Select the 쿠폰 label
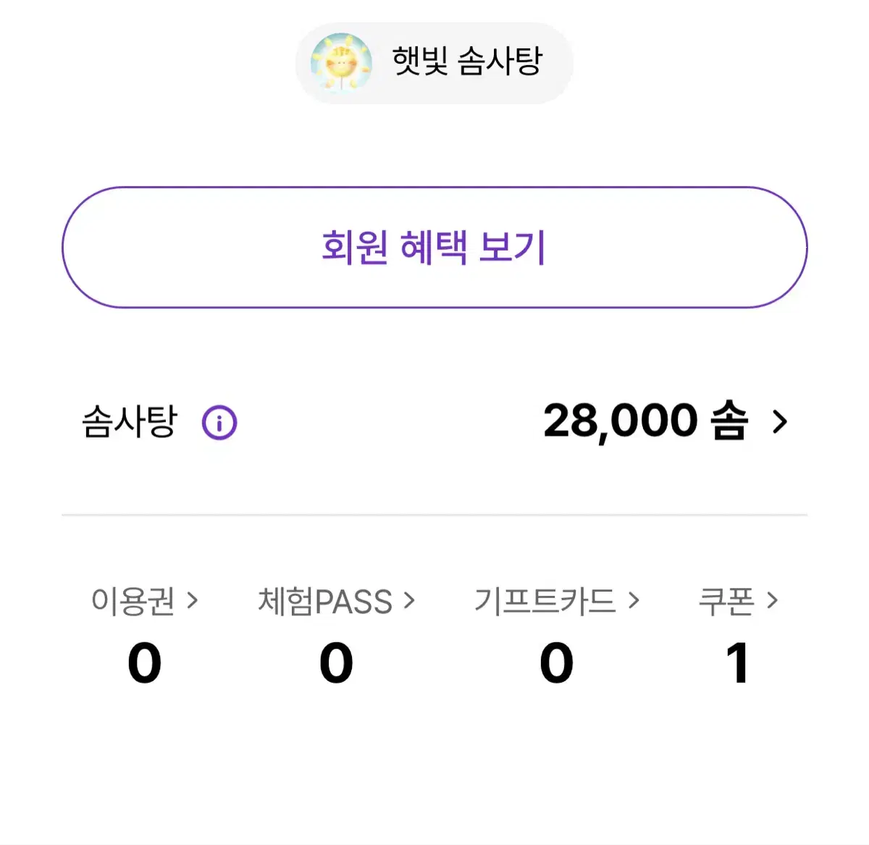The width and height of the screenshot is (869, 845). coord(726,601)
